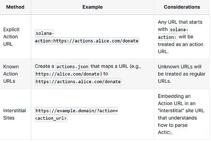Select the Explicit Action URL row label
Screen dimensions: 211x142
tap(12, 37)
